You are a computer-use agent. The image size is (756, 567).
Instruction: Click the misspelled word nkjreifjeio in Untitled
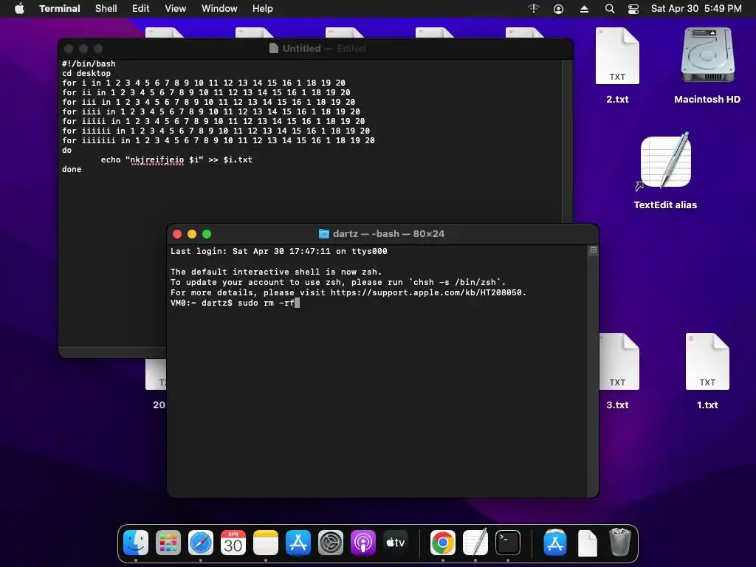[x=157, y=159]
